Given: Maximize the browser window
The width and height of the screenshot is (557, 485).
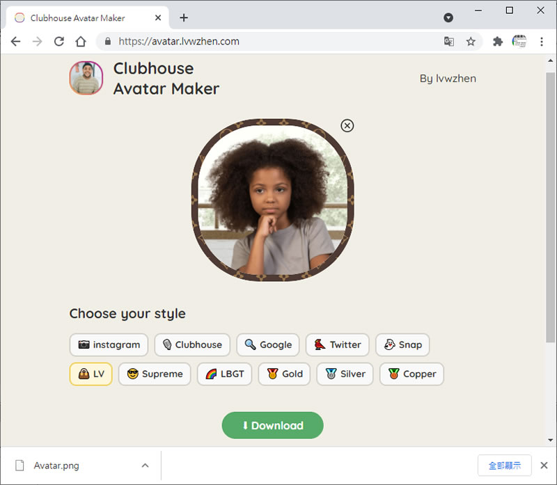Looking at the screenshot, I should coord(510,10).
